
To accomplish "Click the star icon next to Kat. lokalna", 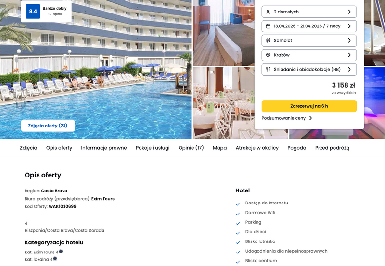I will (x=55, y=259).
